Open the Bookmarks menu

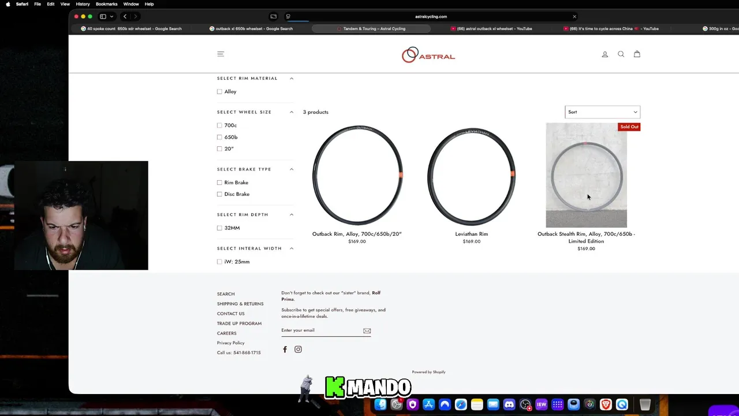tap(107, 4)
